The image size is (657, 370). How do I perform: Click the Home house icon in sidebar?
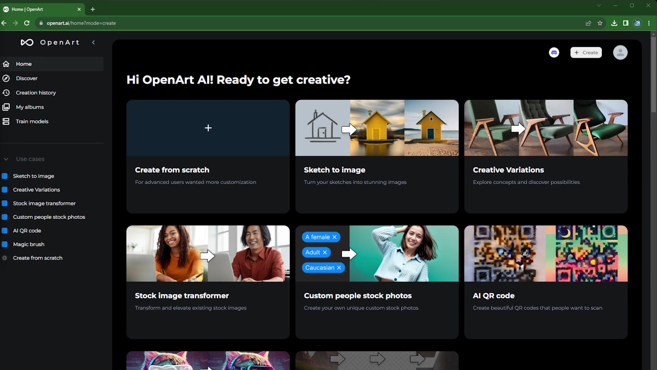pos(6,64)
